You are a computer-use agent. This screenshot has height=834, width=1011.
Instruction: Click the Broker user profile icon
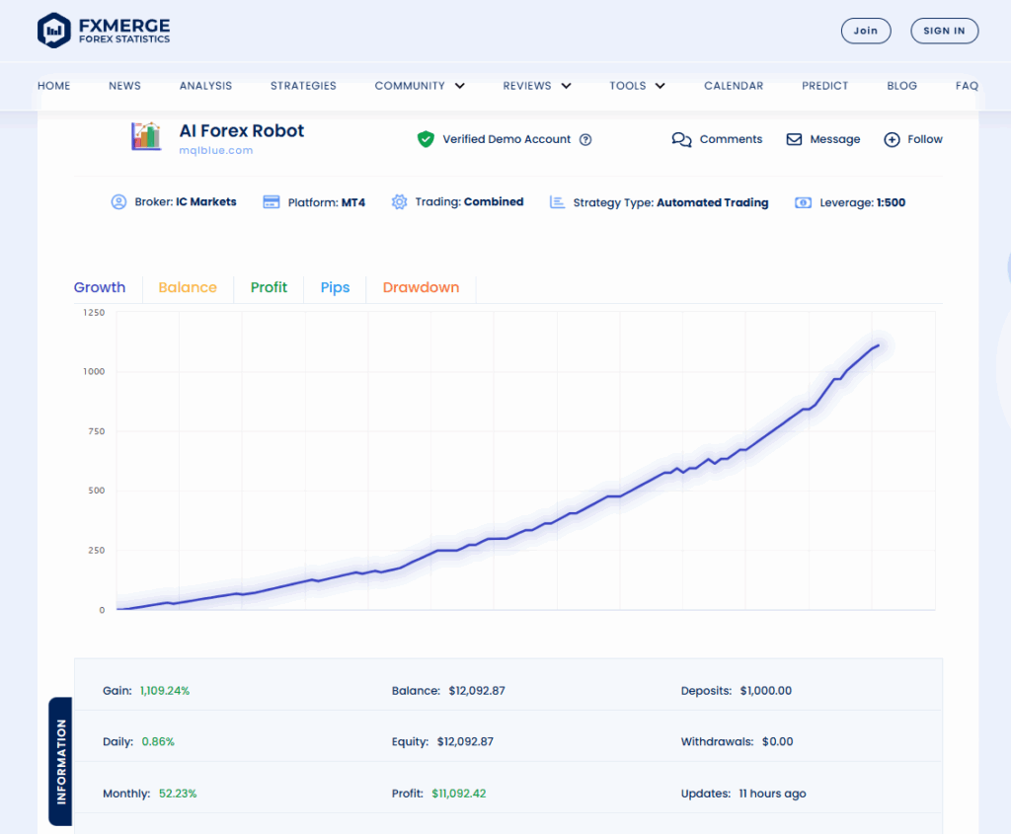coord(118,202)
